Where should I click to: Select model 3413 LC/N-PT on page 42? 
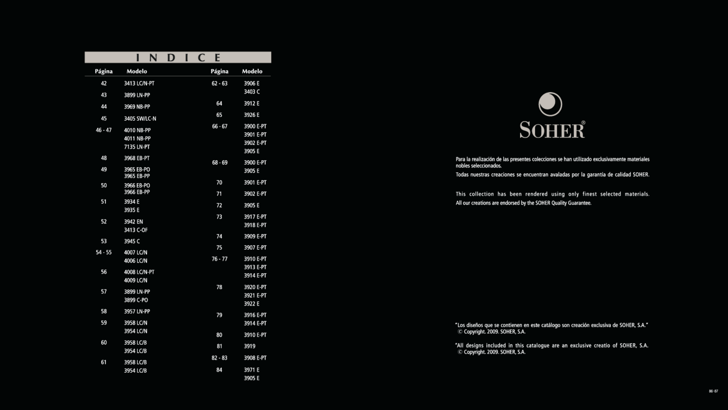tap(139, 84)
